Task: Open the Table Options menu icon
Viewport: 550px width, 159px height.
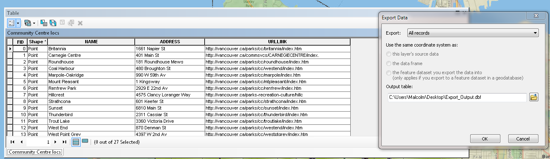Action: coord(12,23)
